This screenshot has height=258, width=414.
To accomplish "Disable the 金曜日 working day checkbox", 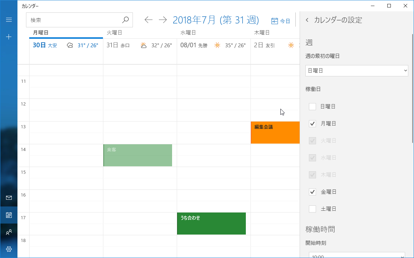I will [312, 192].
